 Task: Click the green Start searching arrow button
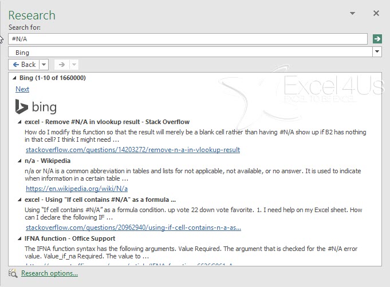point(377,39)
